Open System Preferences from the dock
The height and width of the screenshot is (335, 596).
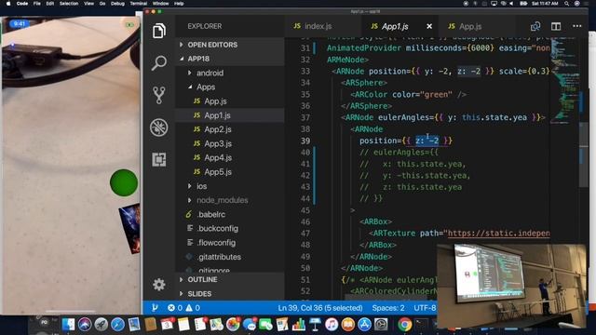[381, 325]
